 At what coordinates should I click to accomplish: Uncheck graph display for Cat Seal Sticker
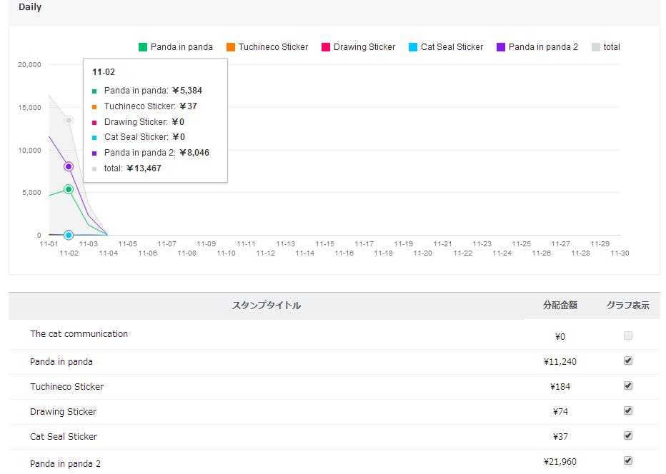628,435
